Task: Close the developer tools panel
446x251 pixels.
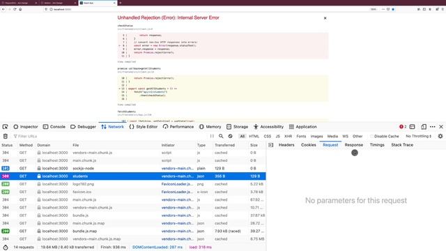Action: click(x=441, y=127)
